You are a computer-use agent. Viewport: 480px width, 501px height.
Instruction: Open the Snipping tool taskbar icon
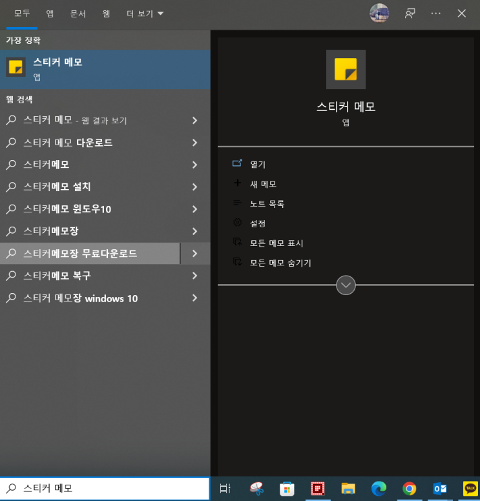coord(256,489)
